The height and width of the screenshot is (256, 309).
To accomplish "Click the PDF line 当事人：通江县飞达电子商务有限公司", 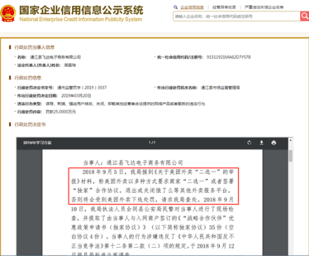I will click(x=133, y=163).
